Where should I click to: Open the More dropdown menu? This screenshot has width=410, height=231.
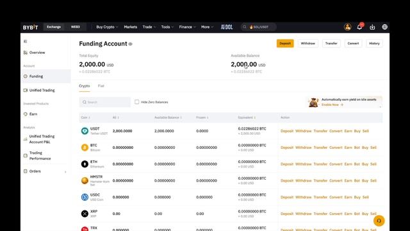[x=208, y=27]
